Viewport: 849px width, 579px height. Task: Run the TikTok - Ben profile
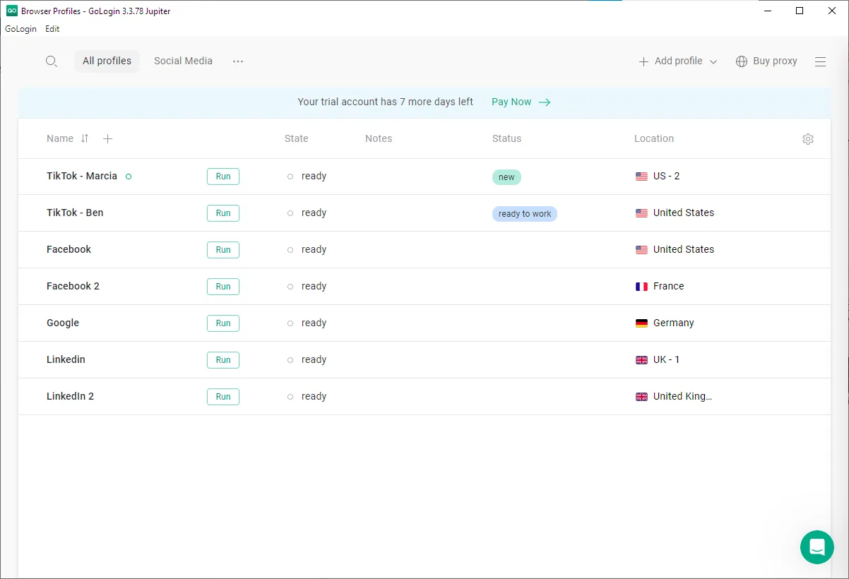coord(223,213)
